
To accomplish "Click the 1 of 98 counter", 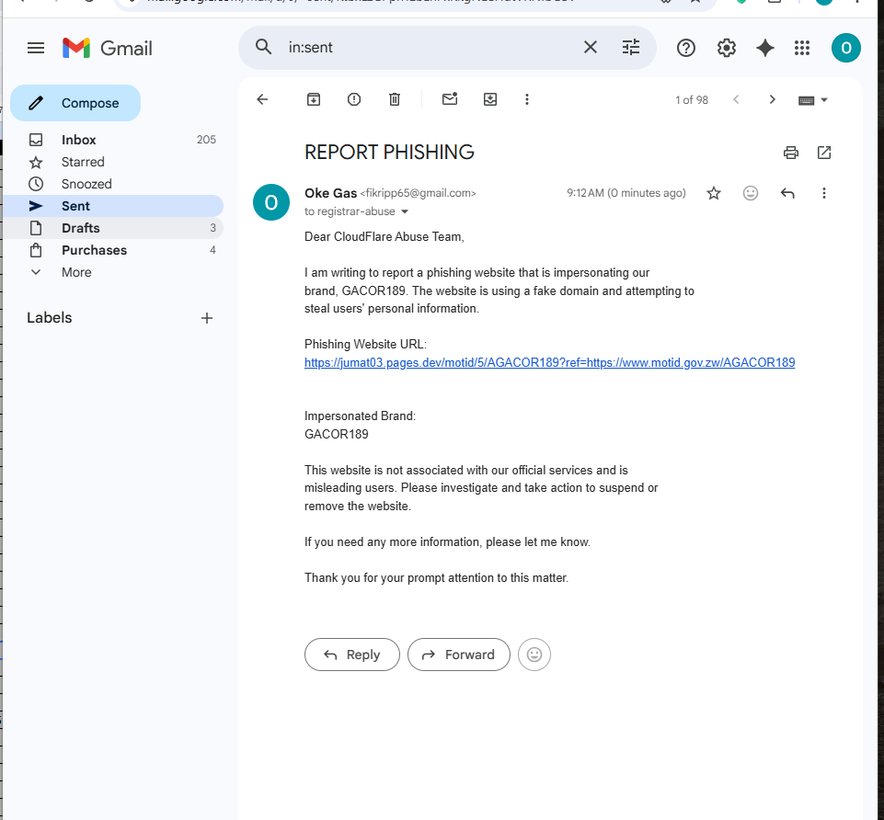I will click(x=692, y=100).
